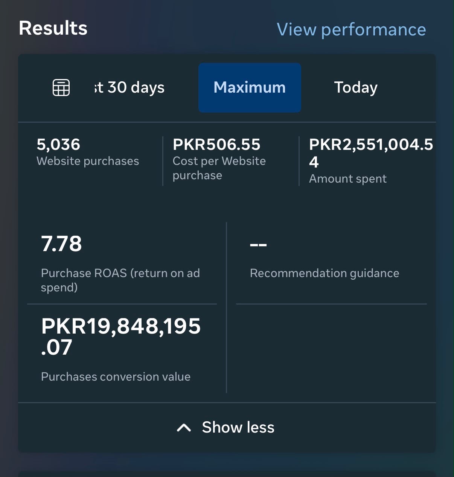This screenshot has height=477, width=454.
Task: Select the Last 30 days tab
Action: (129, 87)
